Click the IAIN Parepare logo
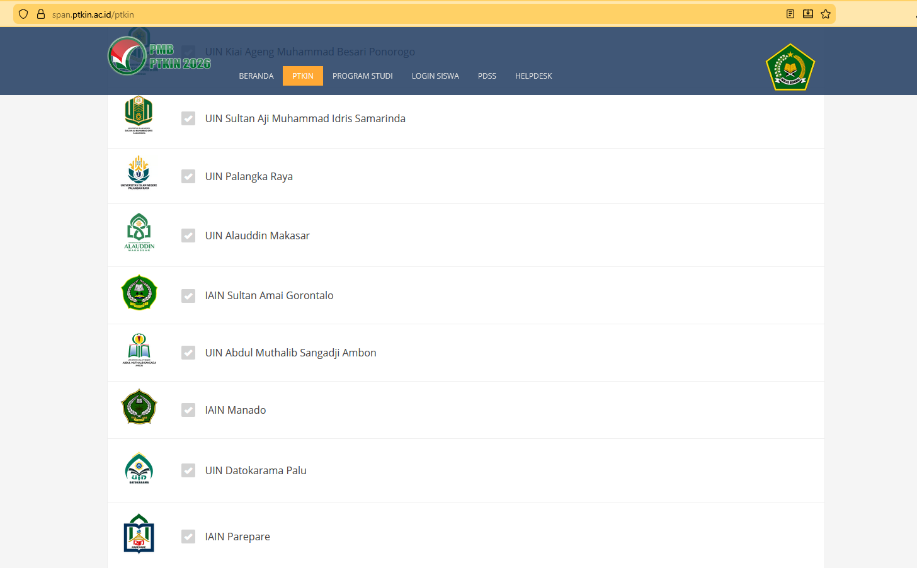Viewport: 917px width, 568px height. [x=139, y=534]
